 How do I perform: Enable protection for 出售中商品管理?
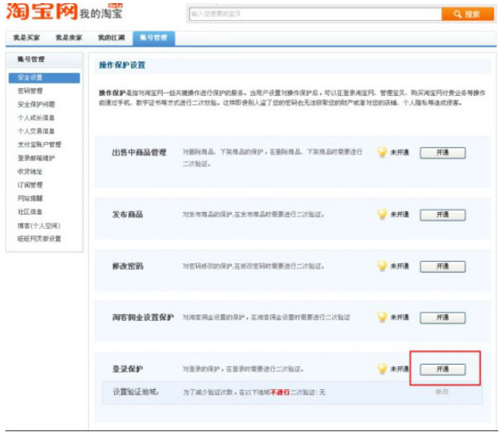click(442, 152)
